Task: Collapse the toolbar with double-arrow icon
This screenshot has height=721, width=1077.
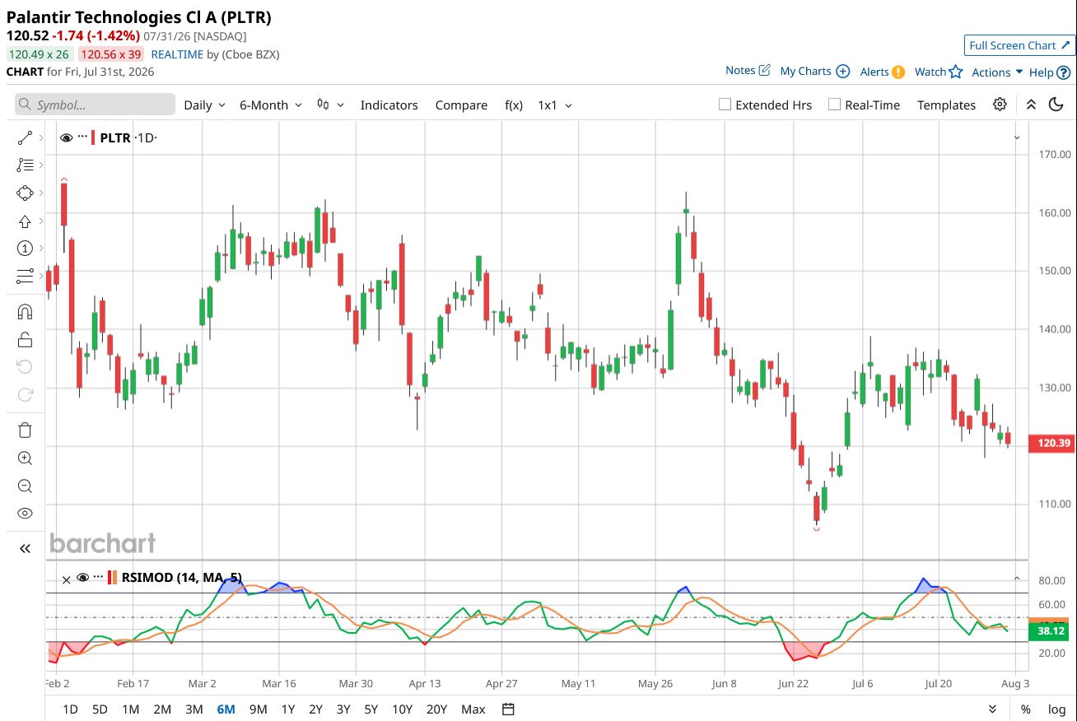Action: [x=1031, y=105]
